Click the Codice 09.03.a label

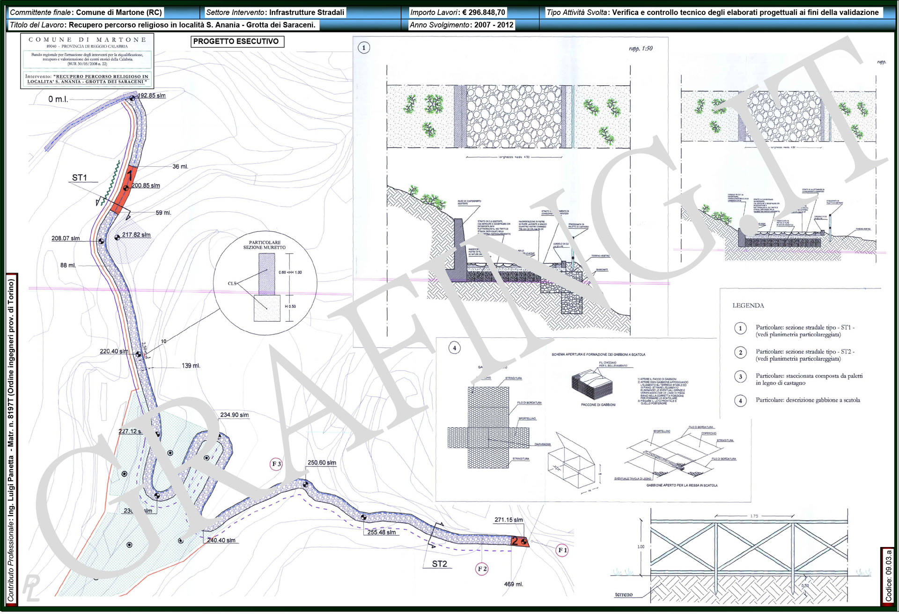point(888,575)
